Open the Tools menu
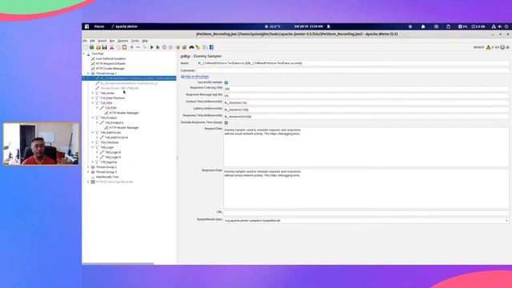Viewport: 512px width, 288px height. (x=135, y=41)
